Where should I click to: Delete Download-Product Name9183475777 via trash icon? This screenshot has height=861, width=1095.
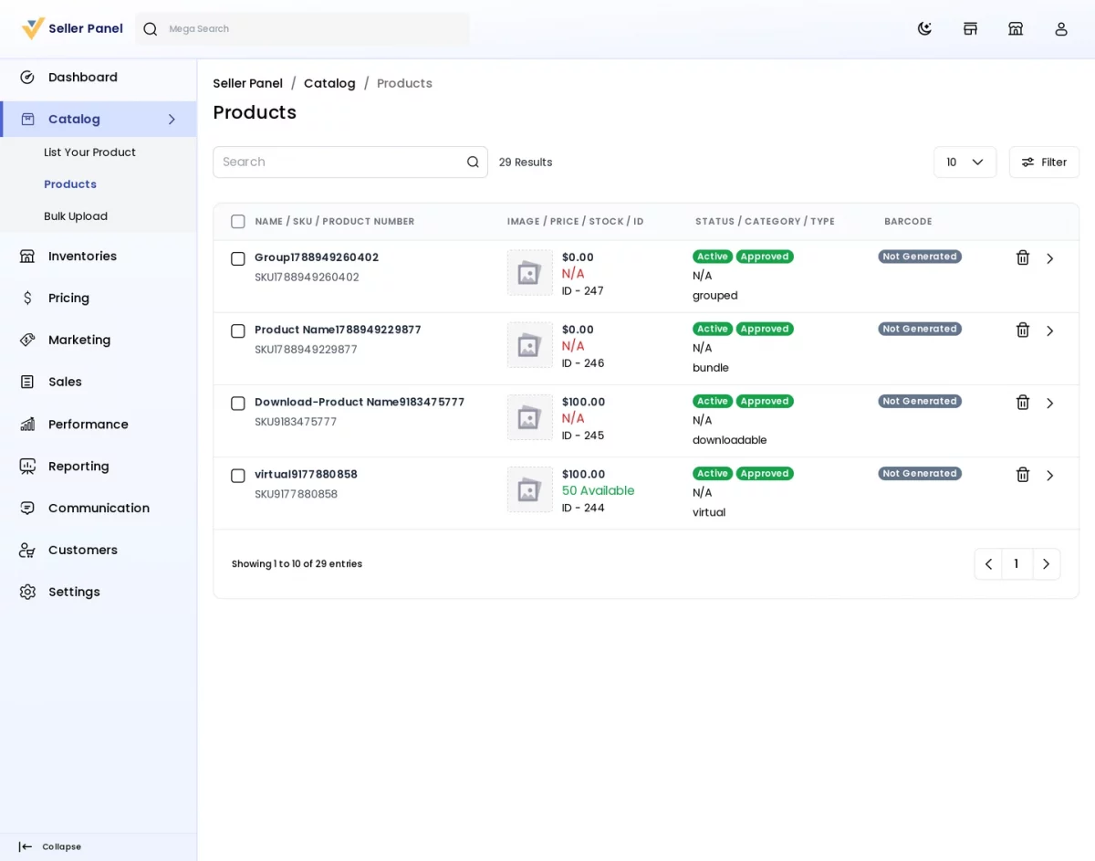[1023, 403]
